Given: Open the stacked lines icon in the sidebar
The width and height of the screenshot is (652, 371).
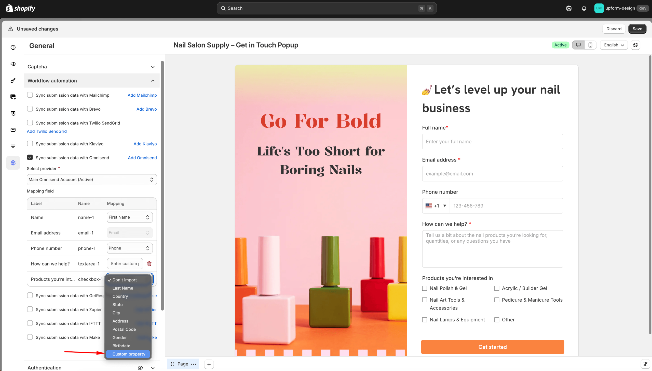Looking at the screenshot, I should 13,146.
